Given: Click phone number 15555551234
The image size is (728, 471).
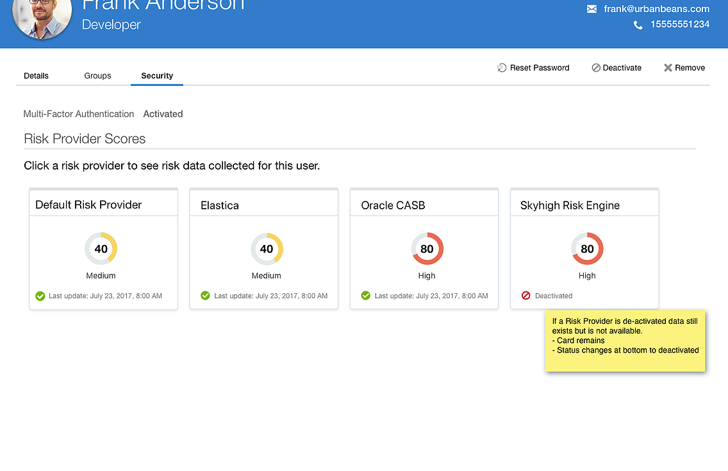Looking at the screenshot, I should click(x=680, y=24).
